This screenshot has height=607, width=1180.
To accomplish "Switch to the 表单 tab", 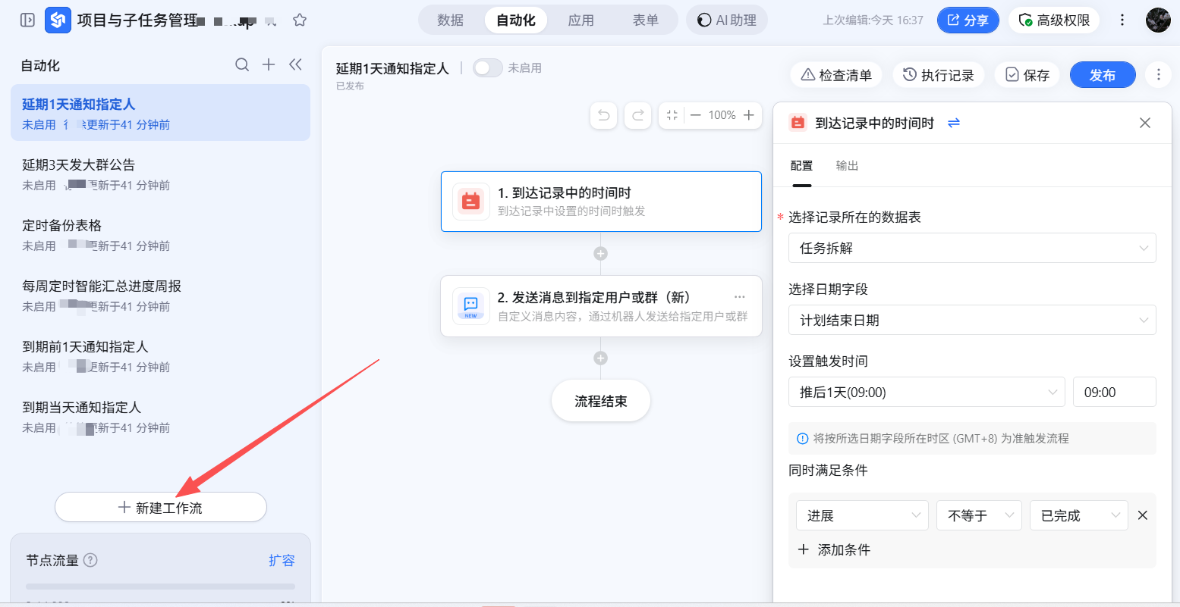I will pyautogui.click(x=646, y=20).
